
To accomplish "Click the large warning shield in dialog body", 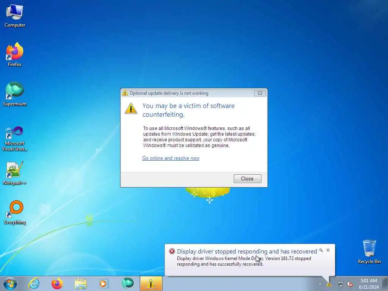I will pos(131,108).
